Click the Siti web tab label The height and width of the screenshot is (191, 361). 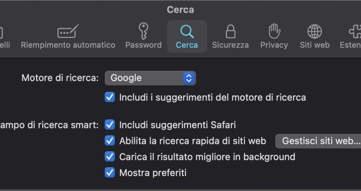(x=314, y=45)
